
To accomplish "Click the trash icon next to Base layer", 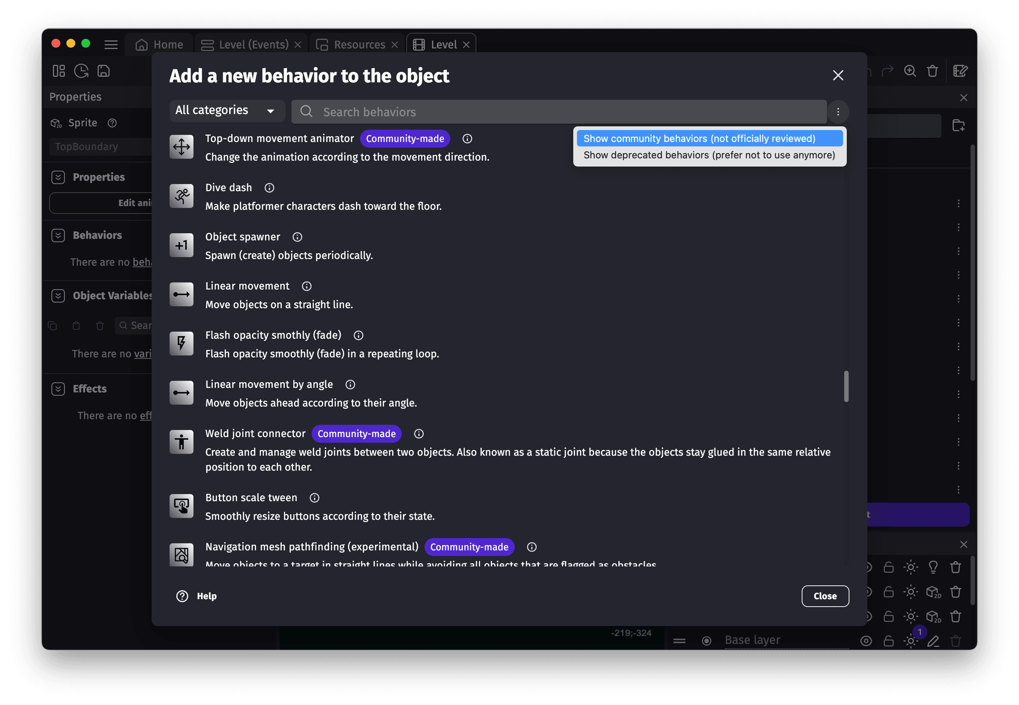I will [956, 641].
